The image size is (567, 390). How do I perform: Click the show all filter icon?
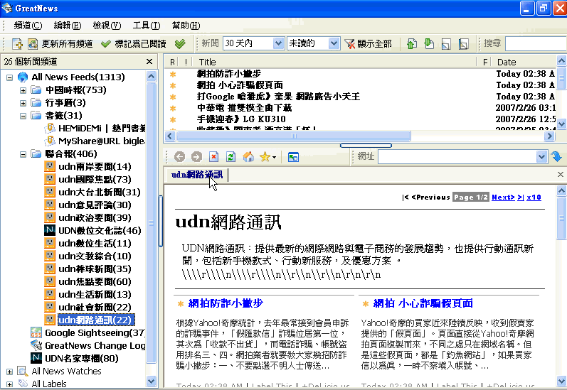350,44
